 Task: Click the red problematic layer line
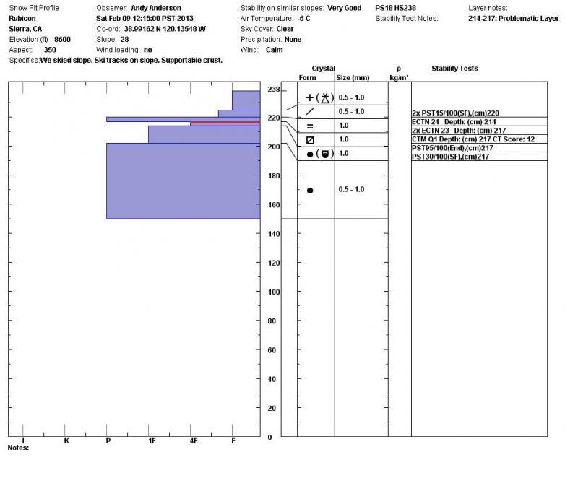coord(225,123)
